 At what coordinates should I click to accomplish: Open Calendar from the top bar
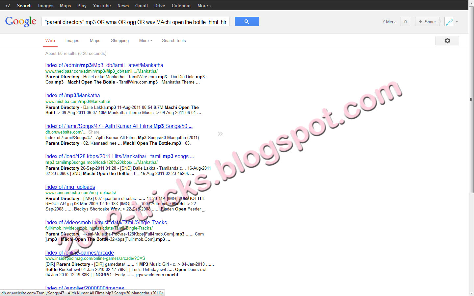click(181, 6)
